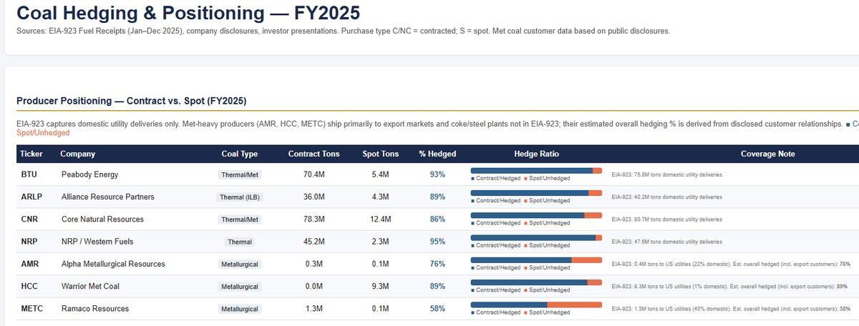
Task: Click the Thermal/Met badge in BTU row
Action: 240,175
